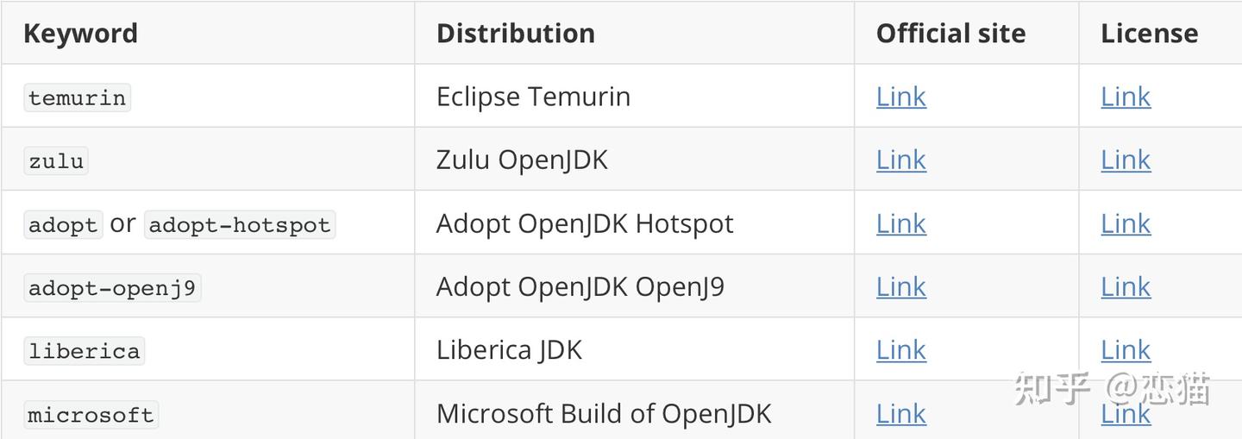Open Adopt OpenJDK OpenJ9 official site link

[x=900, y=286]
